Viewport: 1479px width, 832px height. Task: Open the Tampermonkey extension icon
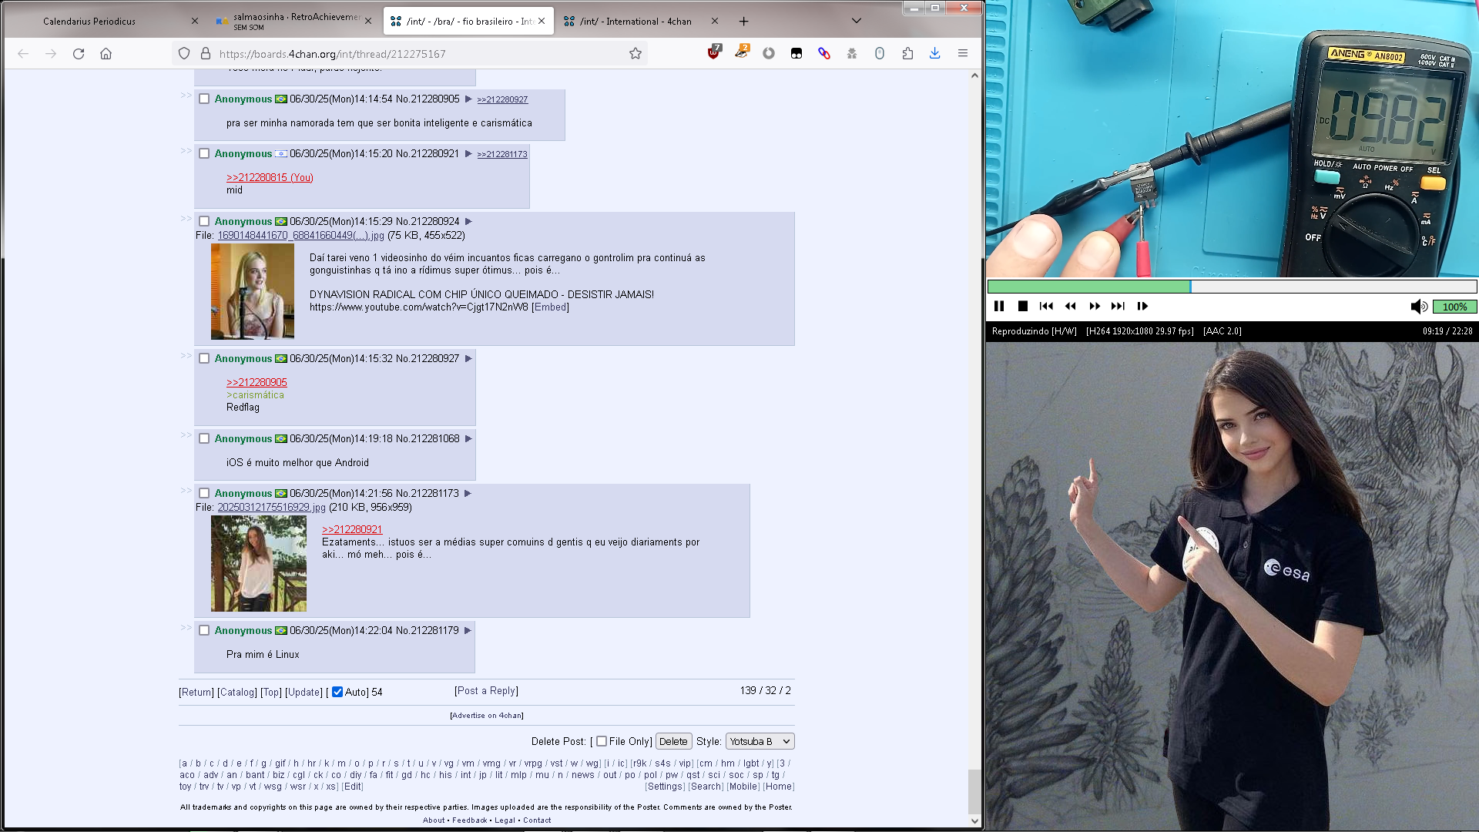(x=797, y=53)
